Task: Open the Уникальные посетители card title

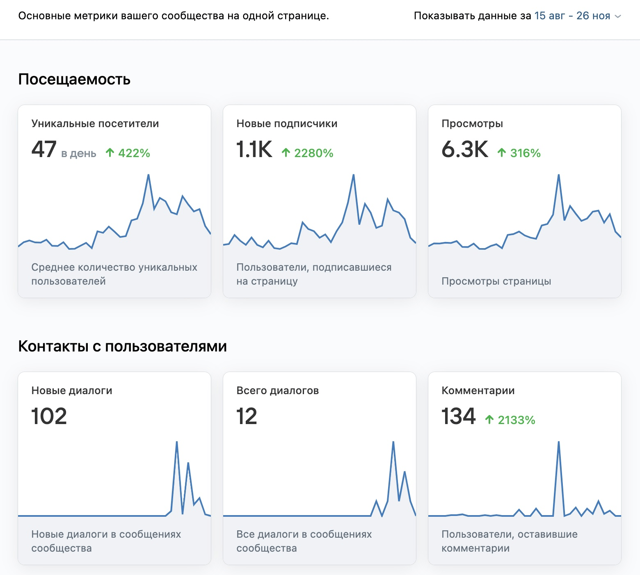Action: (95, 123)
